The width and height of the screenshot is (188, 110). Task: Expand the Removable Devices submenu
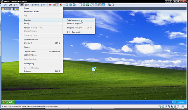click(x=41, y=11)
